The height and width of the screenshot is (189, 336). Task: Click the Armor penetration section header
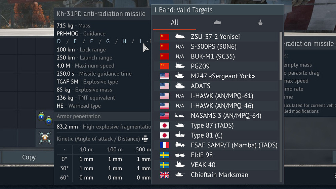(x=103, y=116)
